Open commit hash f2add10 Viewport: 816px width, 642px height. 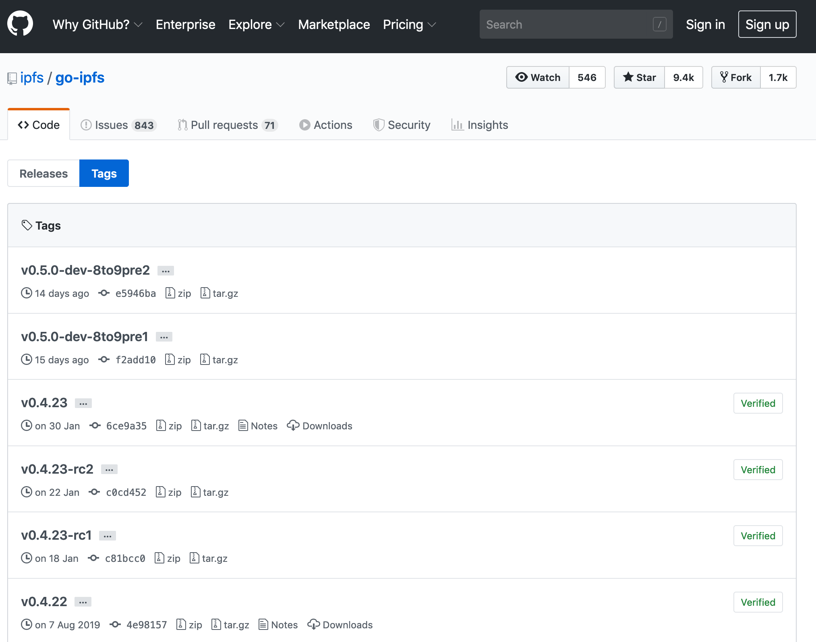click(136, 360)
